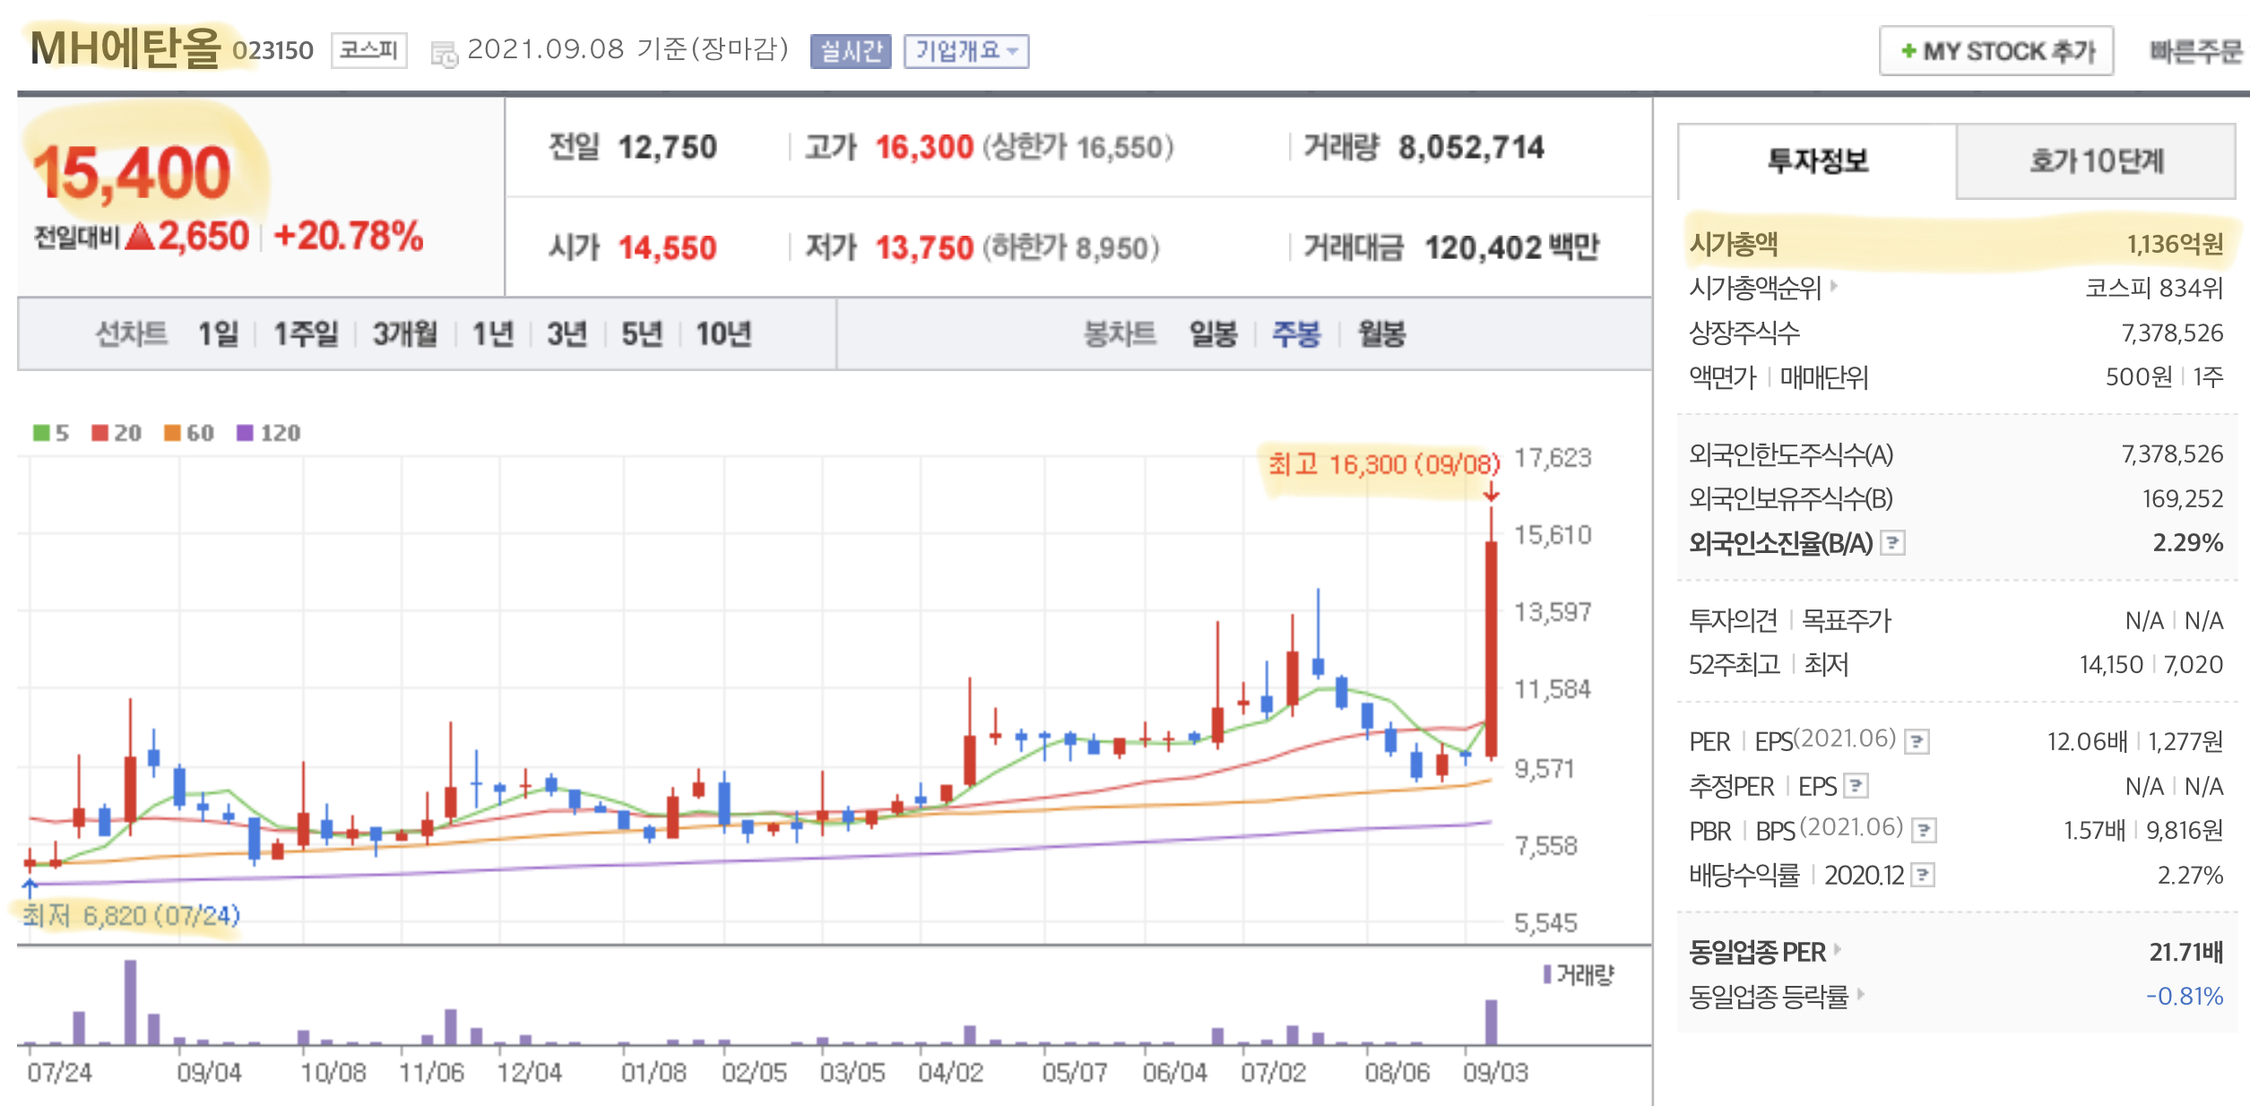Click the 거래량 legend marker in volume chart
This screenshot has width=2250, height=1106.
[1547, 973]
